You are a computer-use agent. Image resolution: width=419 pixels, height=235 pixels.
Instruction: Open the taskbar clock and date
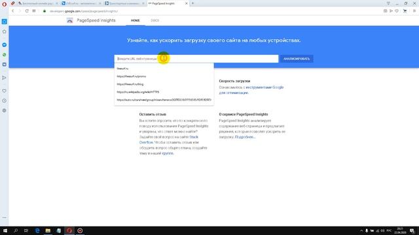coord(400,230)
